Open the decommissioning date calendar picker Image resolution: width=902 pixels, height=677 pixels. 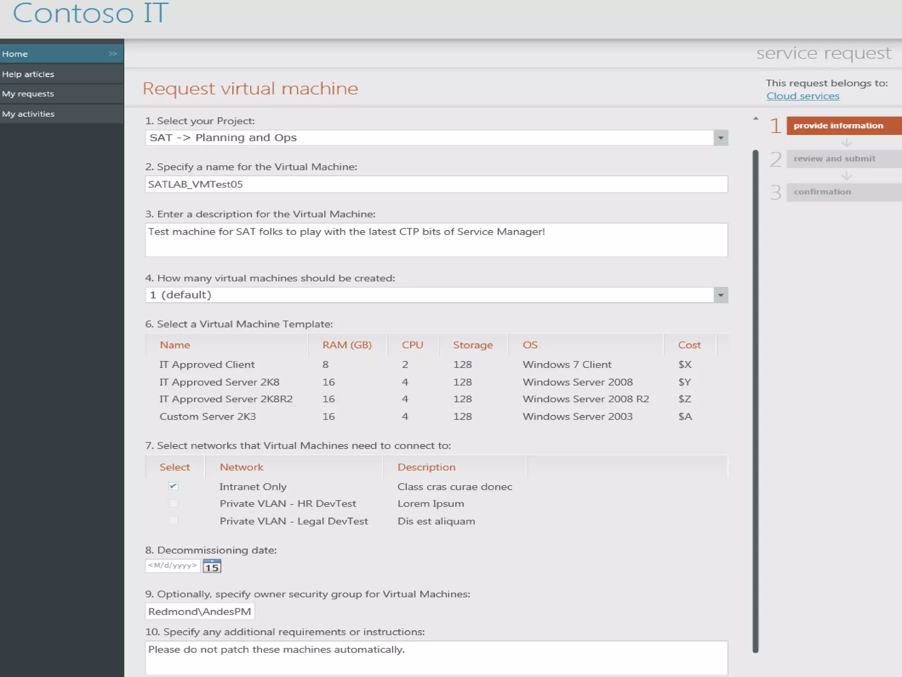pos(212,566)
